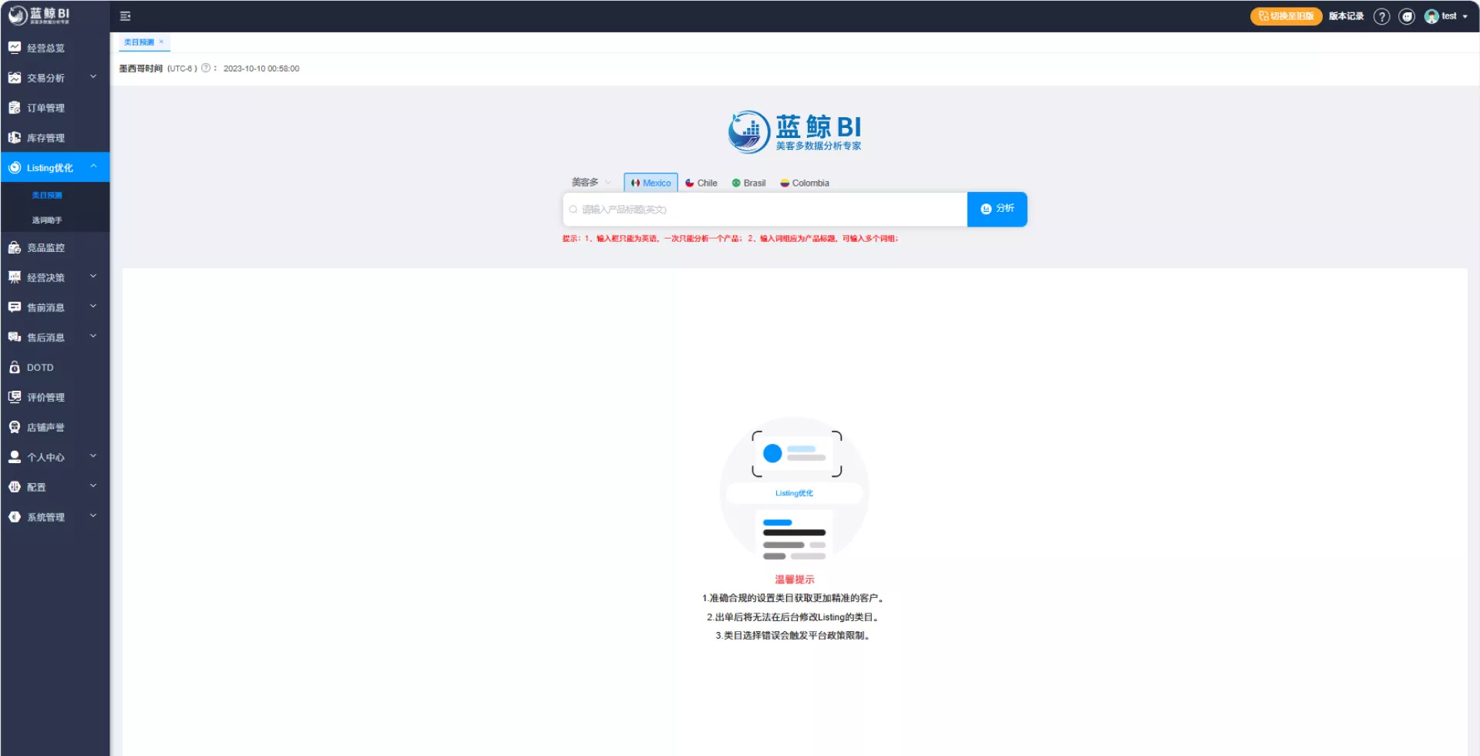
Task: Collapse the sidebar with the menu-fold icon
Action: coord(126,16)
